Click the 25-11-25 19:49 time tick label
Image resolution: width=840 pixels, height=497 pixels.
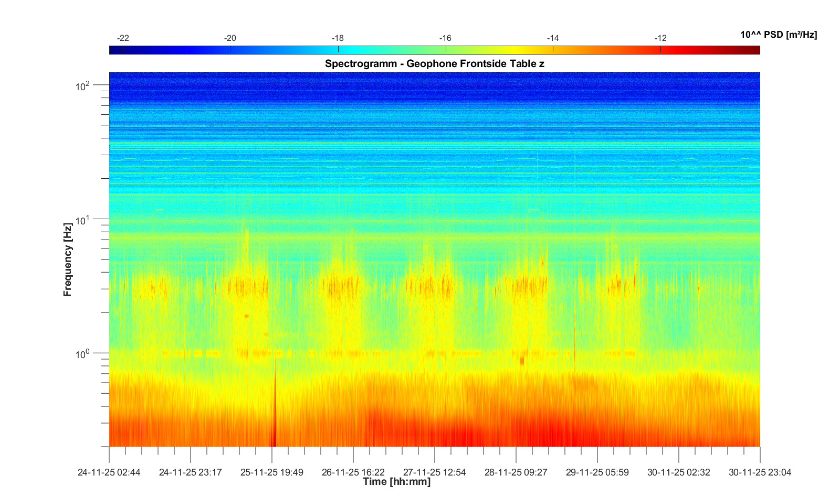(x=272, y=472)
